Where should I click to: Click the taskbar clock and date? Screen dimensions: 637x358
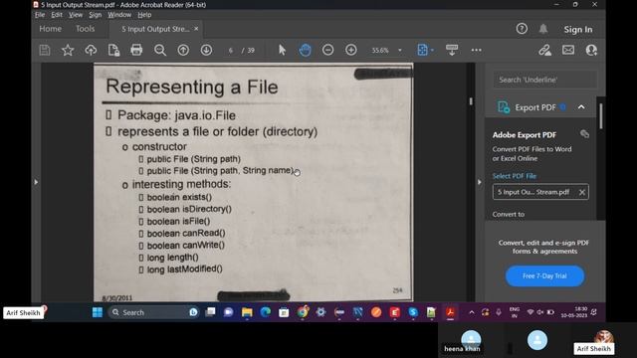[573, 312]
